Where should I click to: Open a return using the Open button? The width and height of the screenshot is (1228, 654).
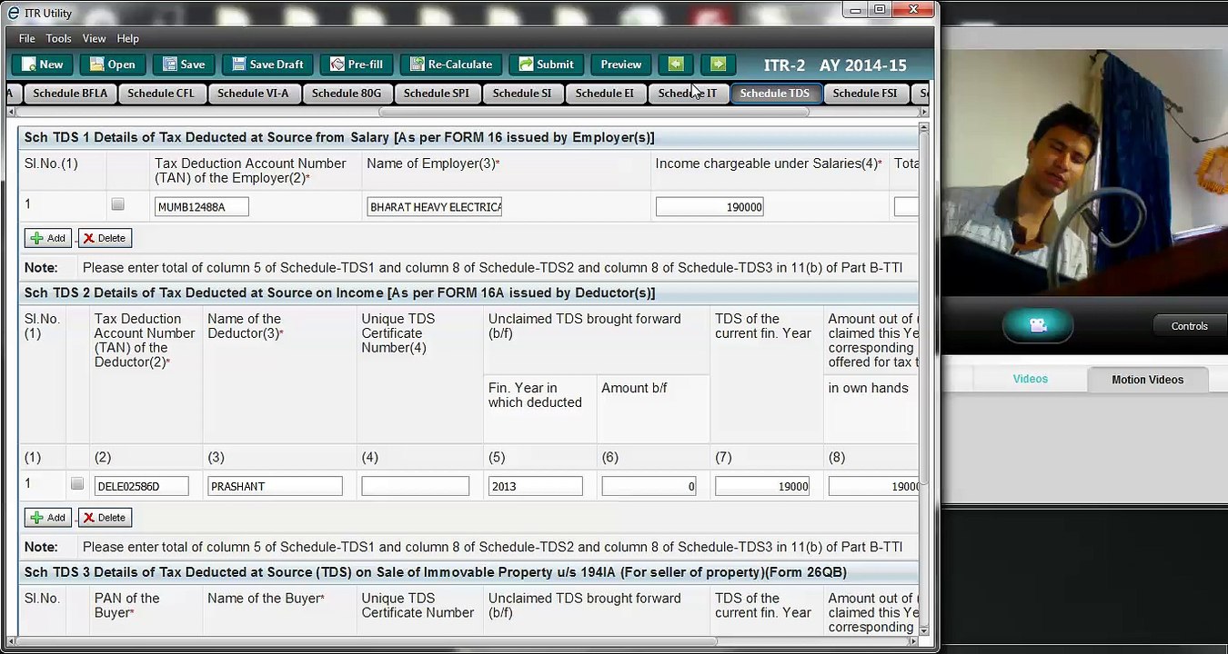(112, 64)
